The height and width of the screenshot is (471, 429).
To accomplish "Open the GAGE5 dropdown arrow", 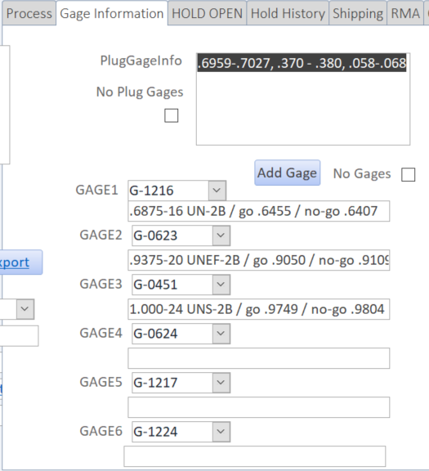I will pyautogui.click(x=221, y=383).
